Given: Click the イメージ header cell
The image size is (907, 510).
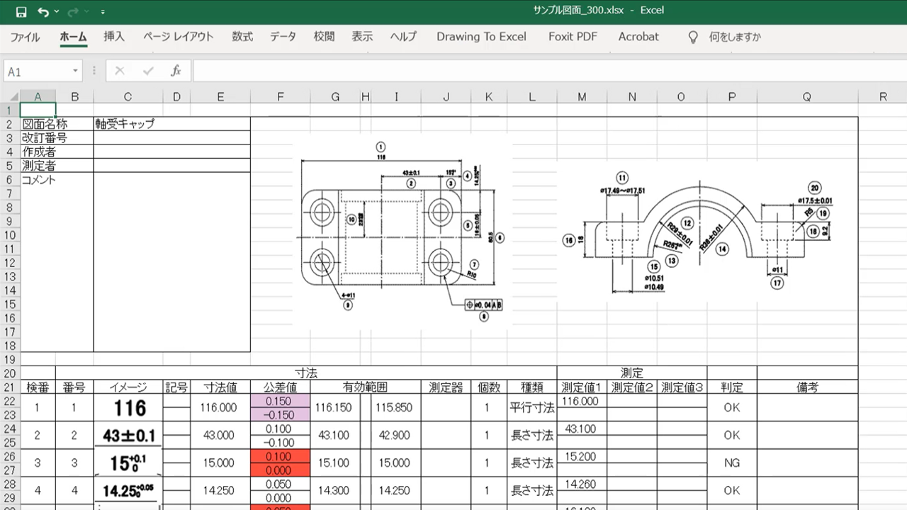Looking at the screenshot, I should [x=128, y=387].
